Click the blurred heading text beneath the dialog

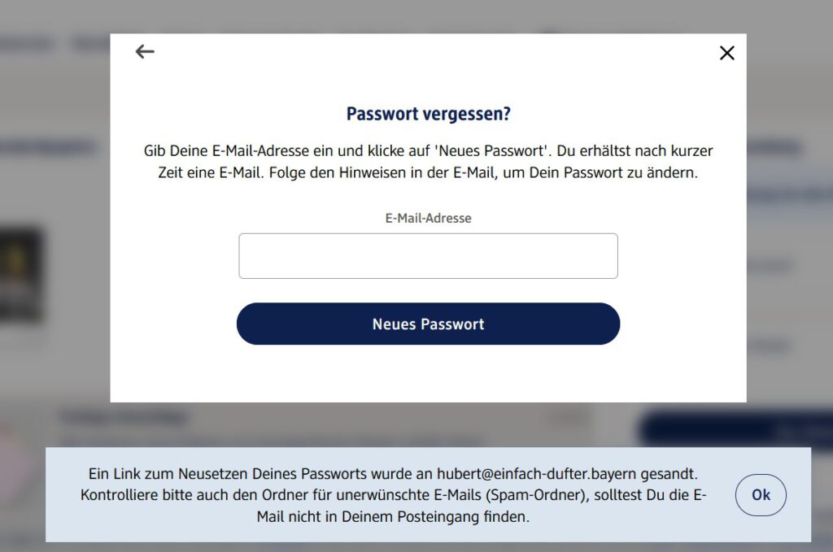click(124, 418)
